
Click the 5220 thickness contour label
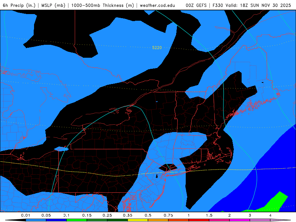[x=157, y=48]
